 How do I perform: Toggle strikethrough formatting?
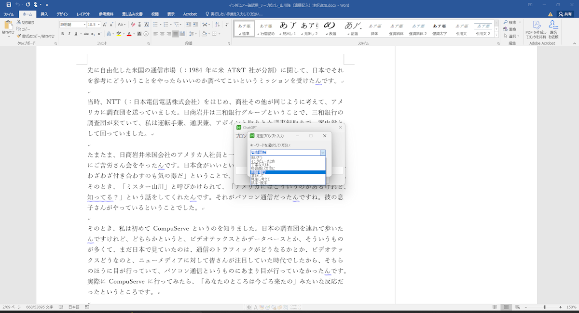[86, 34]
